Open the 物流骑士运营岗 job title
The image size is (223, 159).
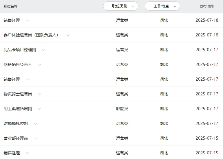(x=18, y=94)
